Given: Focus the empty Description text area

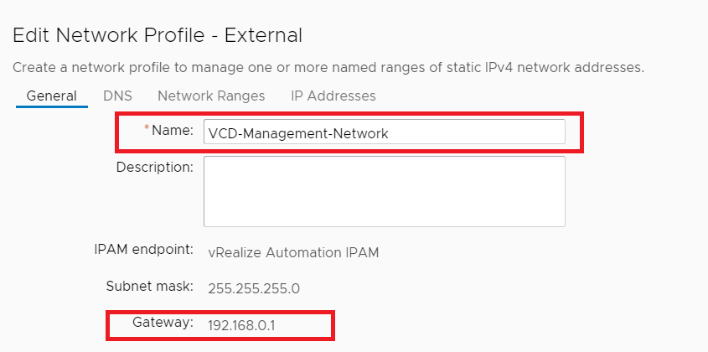Looking at the screenshot, I should point(384,191).
